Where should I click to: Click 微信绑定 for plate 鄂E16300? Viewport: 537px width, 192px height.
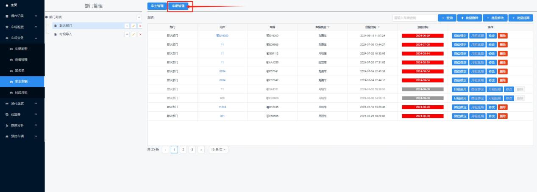pos(460,36)
